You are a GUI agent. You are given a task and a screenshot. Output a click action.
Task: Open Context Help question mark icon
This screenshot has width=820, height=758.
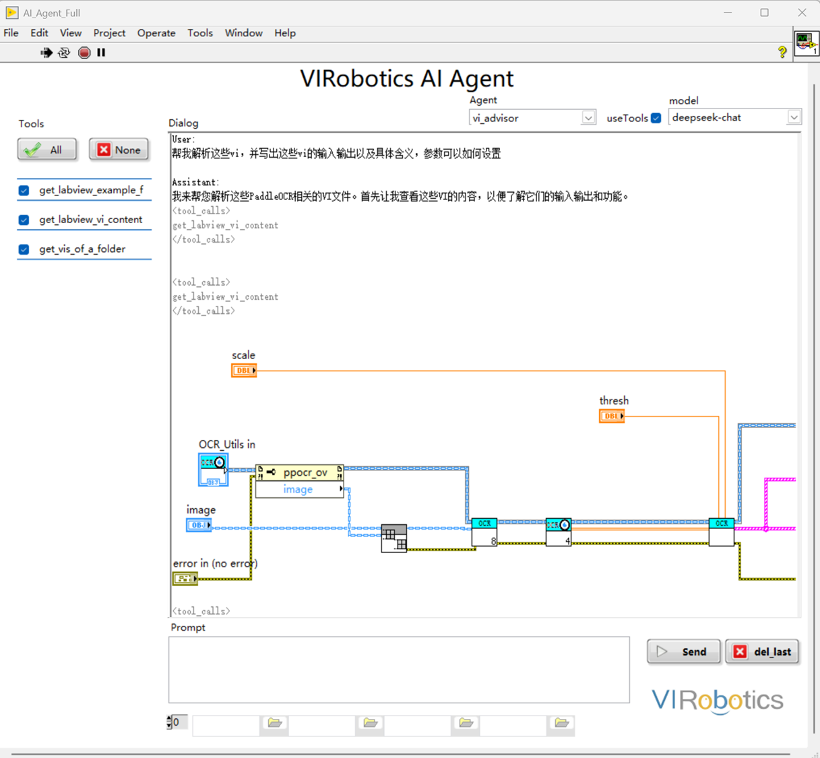782,53
